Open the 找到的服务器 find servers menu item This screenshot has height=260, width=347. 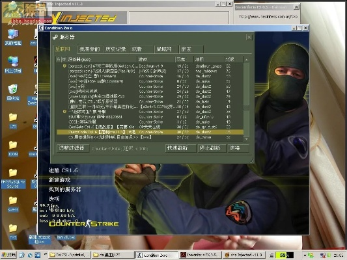click(64, 189)
